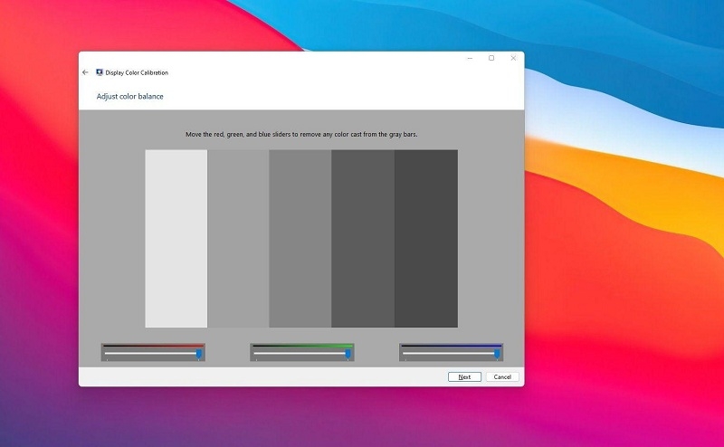Click the Display Color Calibration monitor icon
Image resolution: width=724 pixels, height=447 pixels.
100,72
